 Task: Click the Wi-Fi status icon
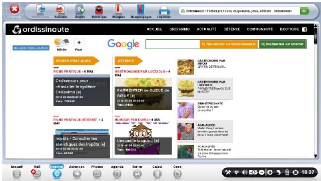237,172
